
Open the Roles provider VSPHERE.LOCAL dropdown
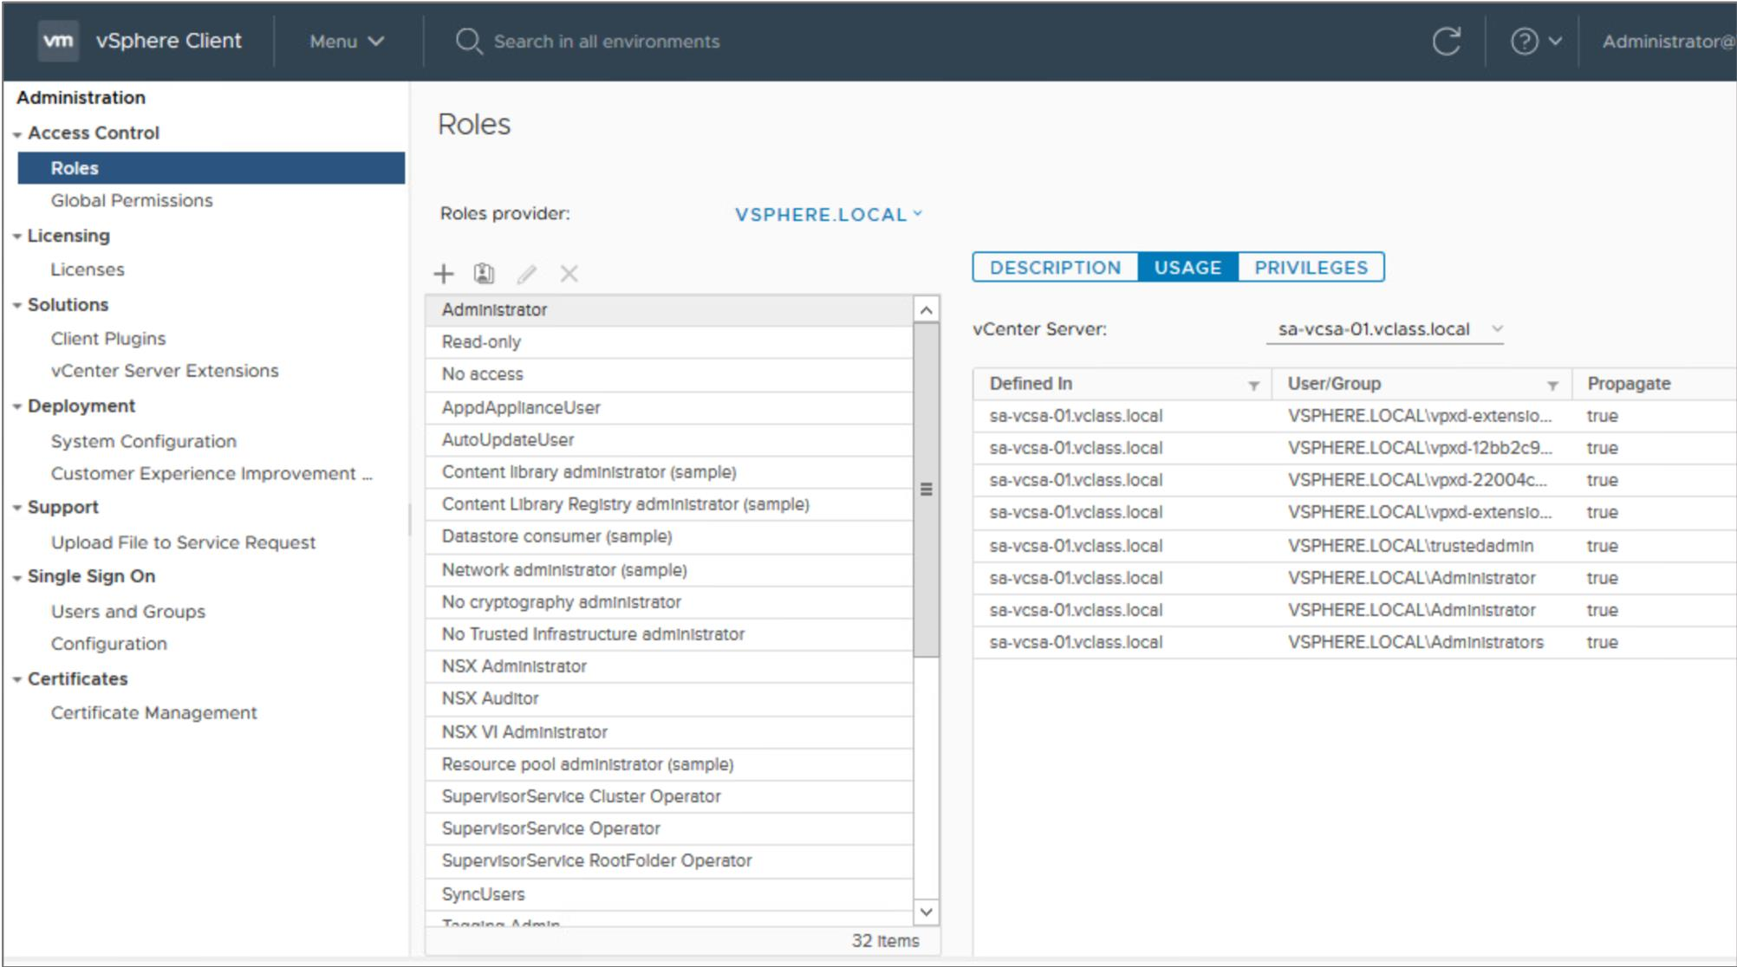(x=829, y=214)
